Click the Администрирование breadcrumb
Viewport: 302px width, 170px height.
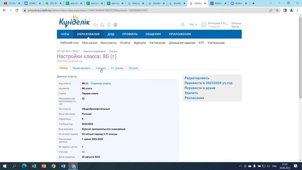point(94,51)
